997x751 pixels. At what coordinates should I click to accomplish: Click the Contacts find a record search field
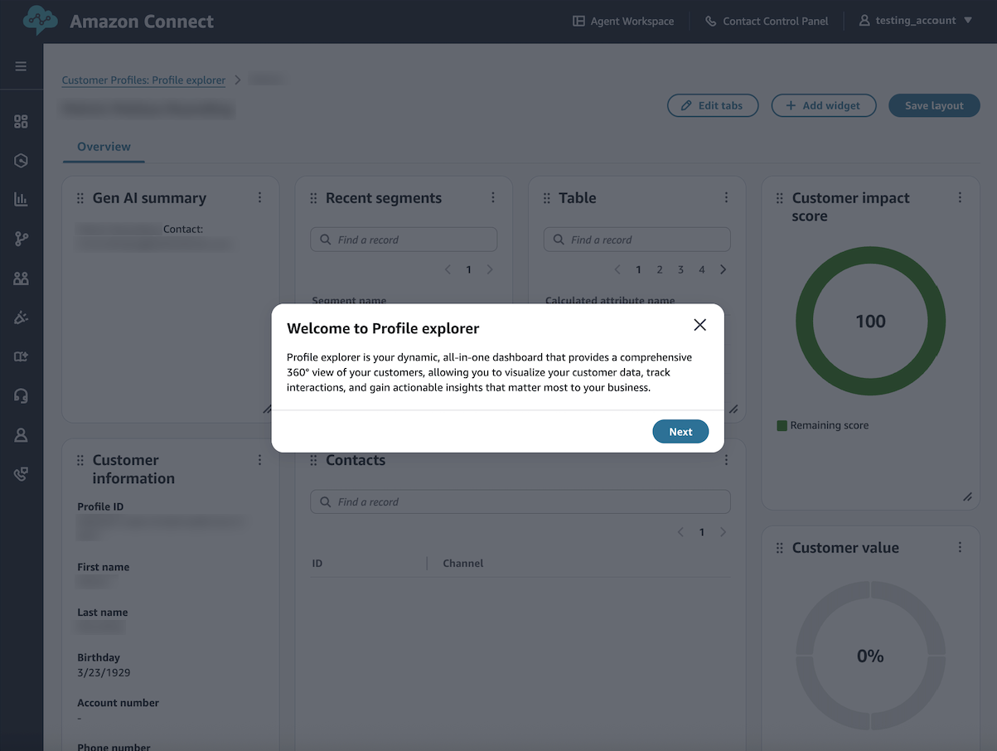[x=520, y=501]
